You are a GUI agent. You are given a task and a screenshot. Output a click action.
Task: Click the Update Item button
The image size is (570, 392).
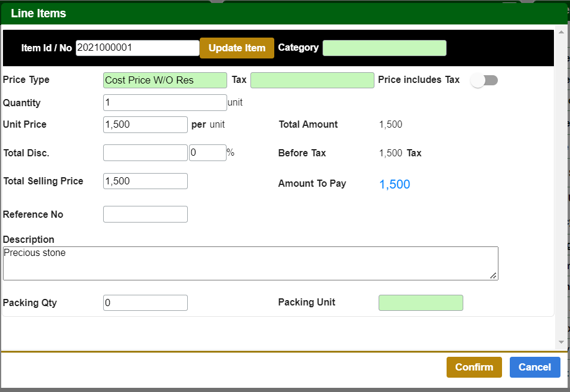point(236,48)
